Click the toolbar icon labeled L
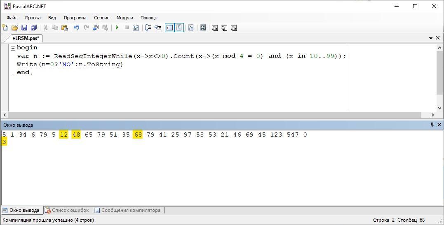The width and height of the screenshot is (444, 225). [x=224, y=28]
